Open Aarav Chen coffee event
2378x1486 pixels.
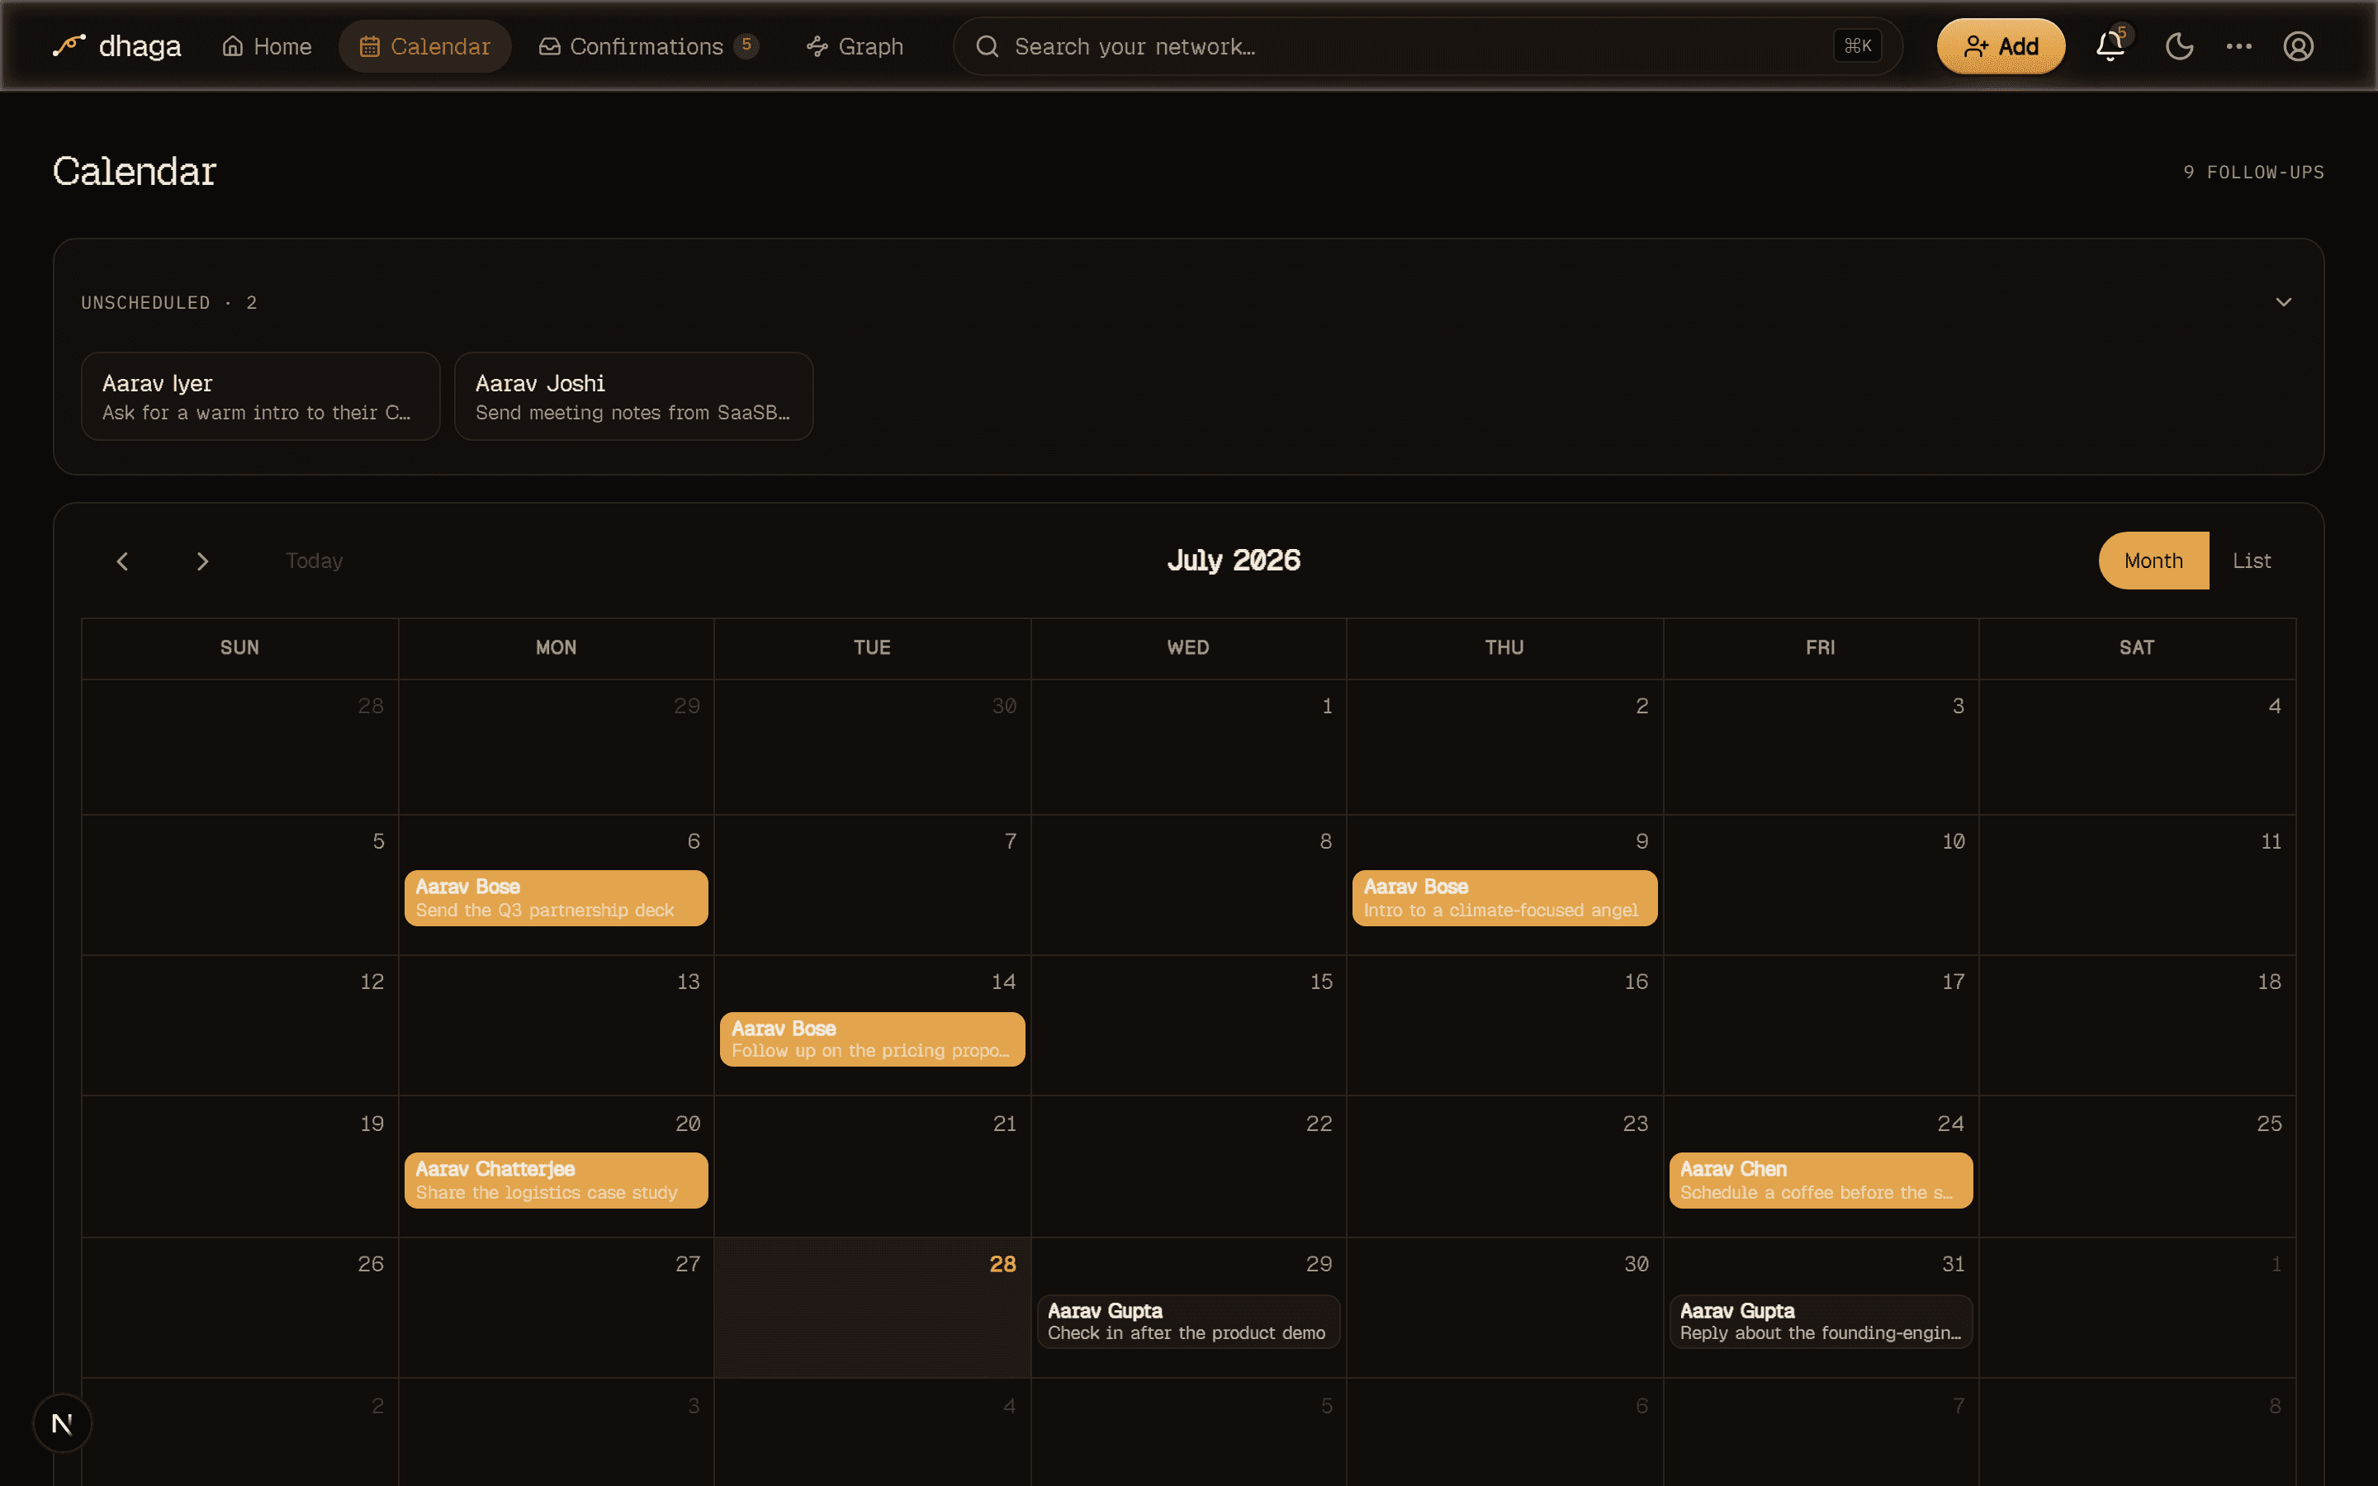point(1821,1181)
